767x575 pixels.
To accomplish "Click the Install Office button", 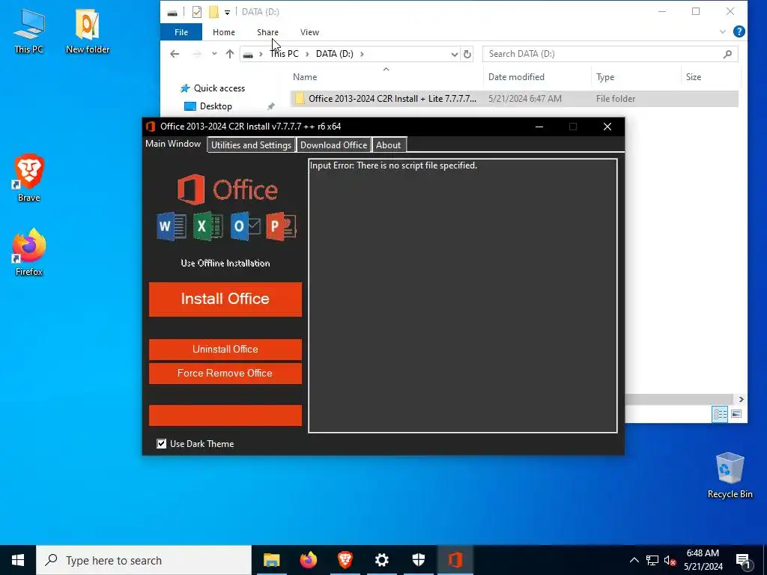I will (x=225, y=299).
